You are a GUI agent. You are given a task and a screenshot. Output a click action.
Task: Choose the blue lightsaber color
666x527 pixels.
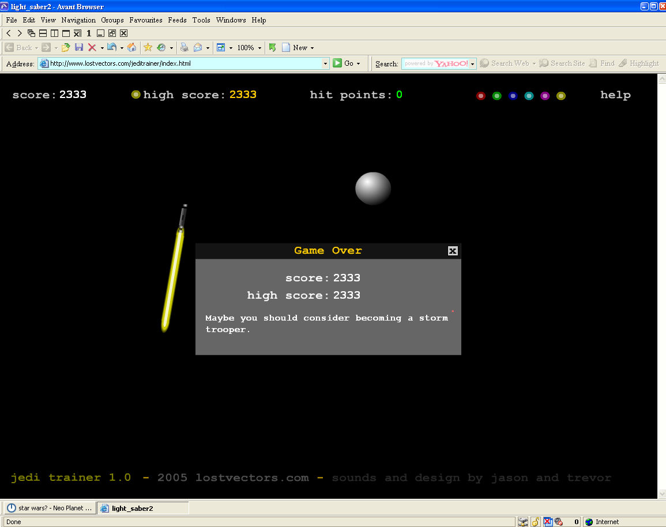(513, 96)
